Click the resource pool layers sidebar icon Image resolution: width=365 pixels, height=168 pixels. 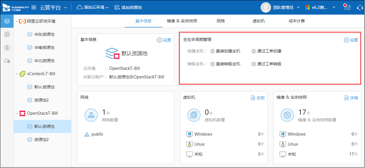pyautogui.click(x=7, y=21)
